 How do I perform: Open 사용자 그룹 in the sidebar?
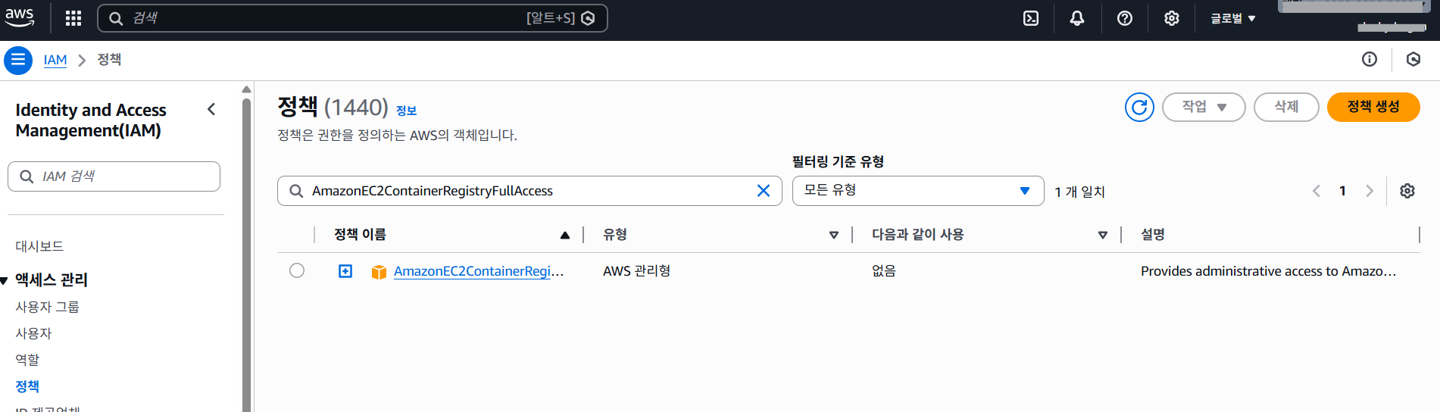pyautogui.click(x=47, y=307)
